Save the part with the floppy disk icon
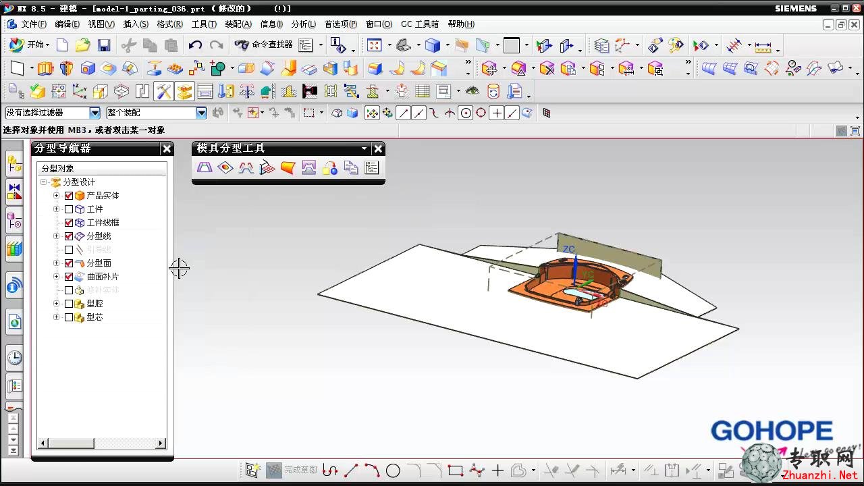 pos(103,45)
